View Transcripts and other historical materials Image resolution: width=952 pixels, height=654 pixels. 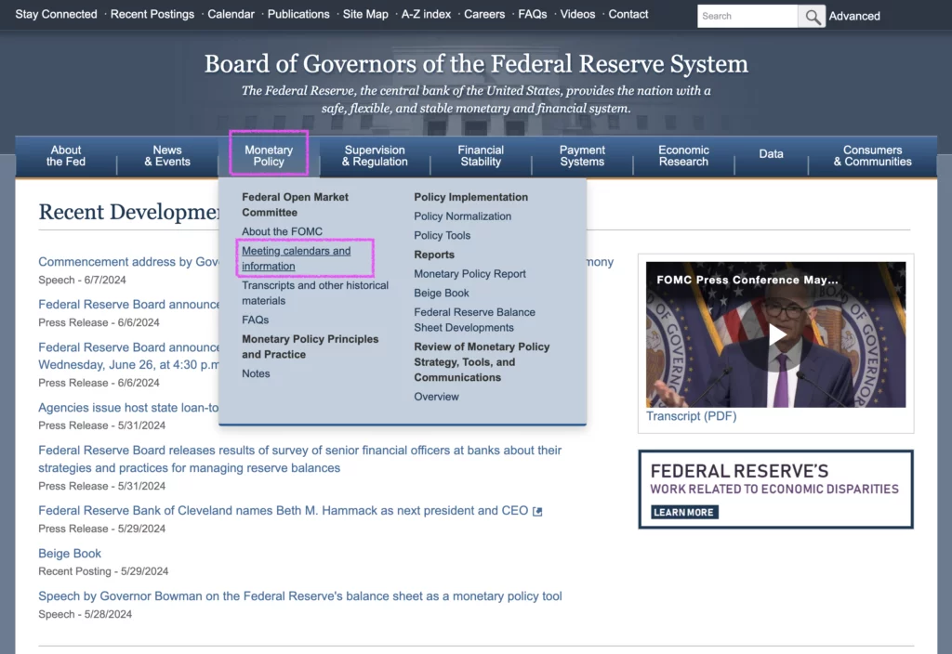[313, 293]
